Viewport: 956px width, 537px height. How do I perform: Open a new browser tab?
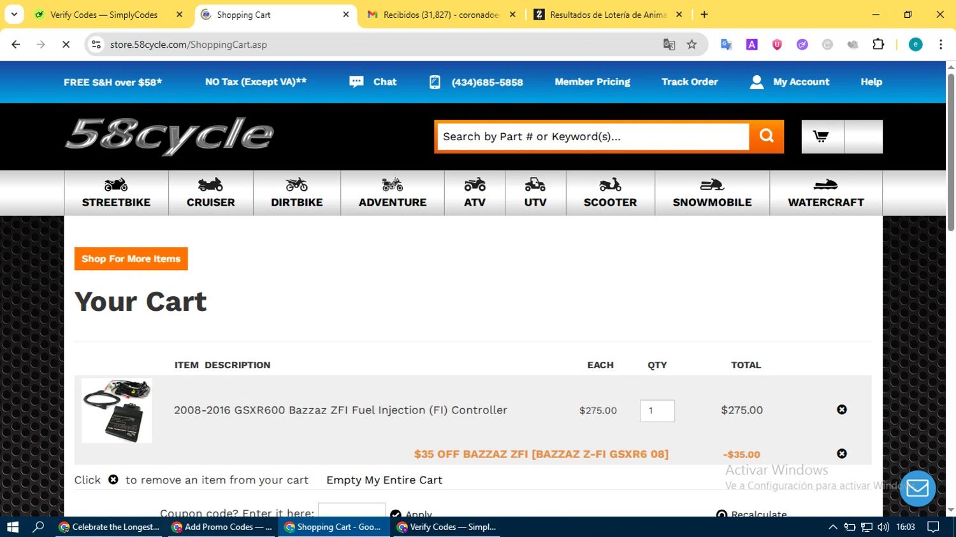coord(704,15)
